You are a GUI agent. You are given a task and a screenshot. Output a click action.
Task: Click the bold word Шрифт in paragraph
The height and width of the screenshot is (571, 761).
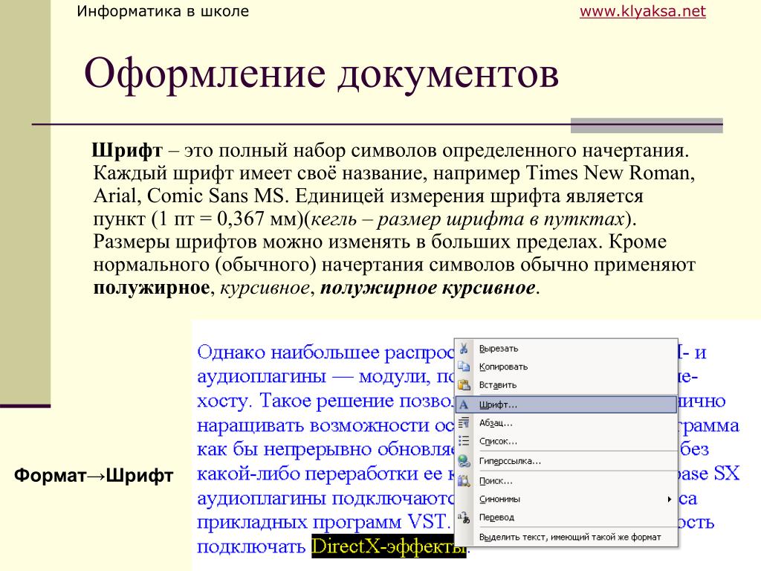pyautogui.click(x=127, y=150)
